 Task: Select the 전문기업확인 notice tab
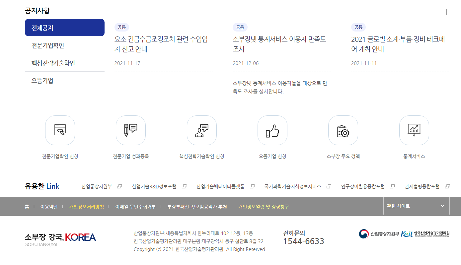[x=65, y=45]
